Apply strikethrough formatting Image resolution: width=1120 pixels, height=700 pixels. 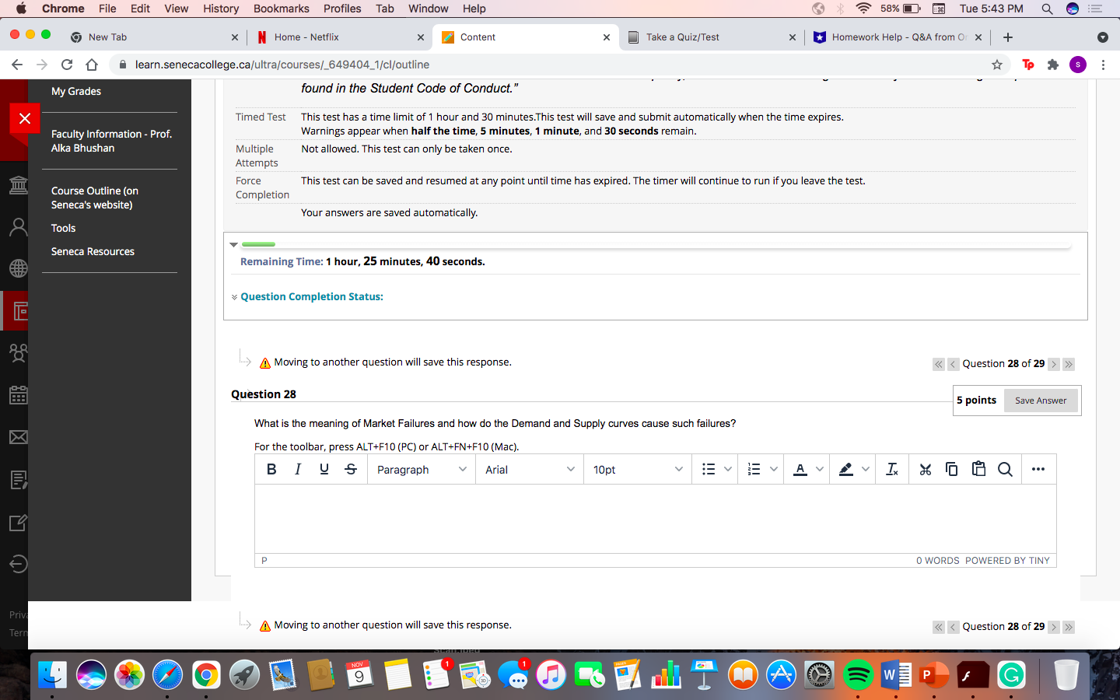point(351,469)
